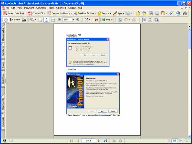Open the Document menu
Image resolution: width=192 pixels, height=144 pixels.
[x=29, y=8]
